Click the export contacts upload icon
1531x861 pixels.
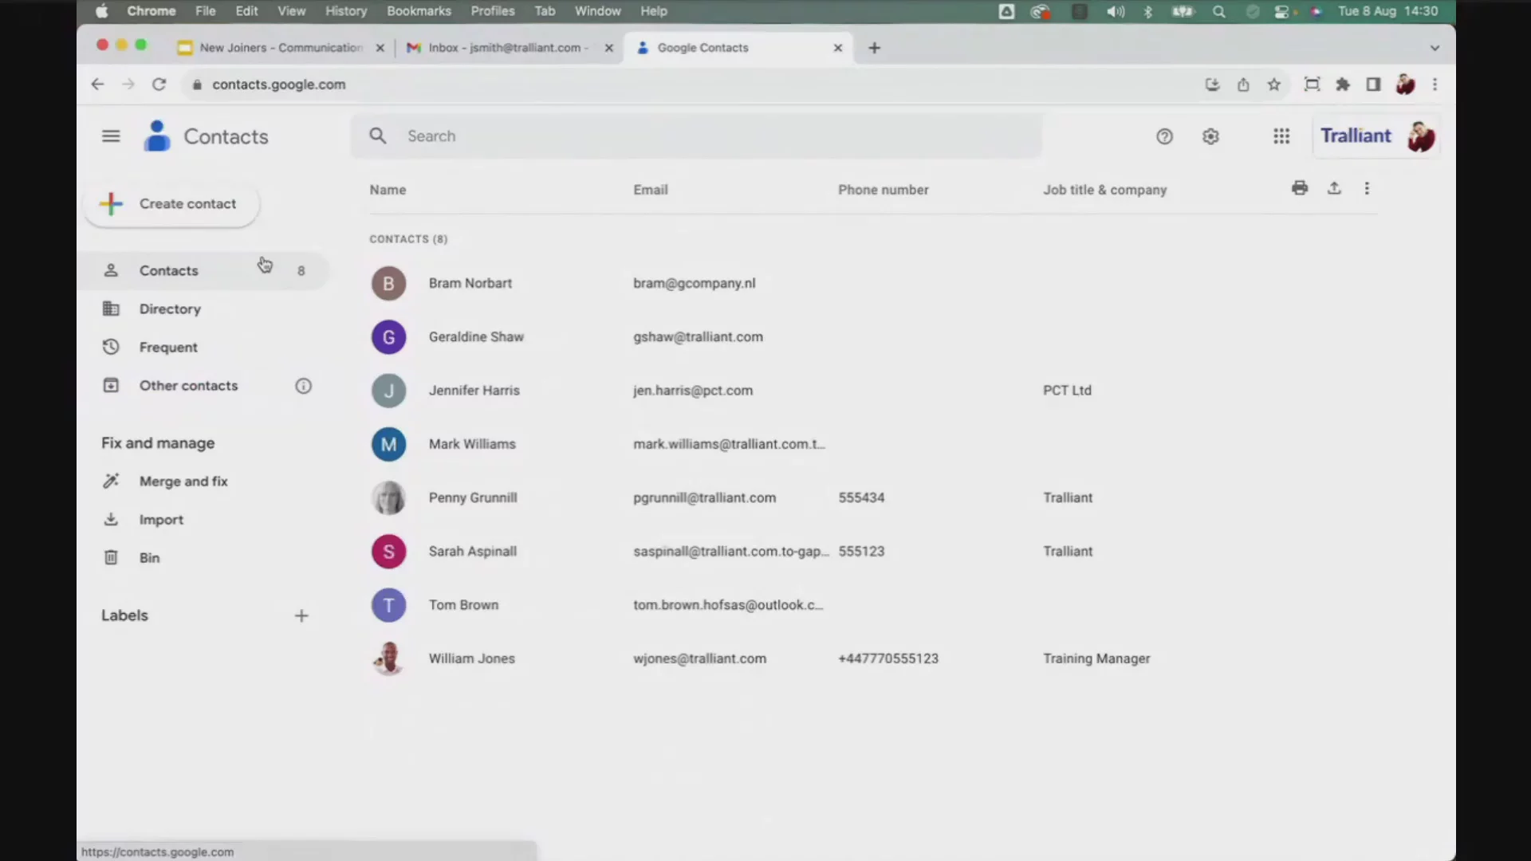1334,188
